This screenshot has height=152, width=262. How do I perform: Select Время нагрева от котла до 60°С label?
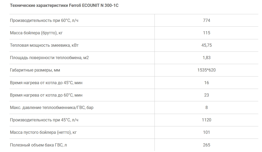[x=46, y=95]
